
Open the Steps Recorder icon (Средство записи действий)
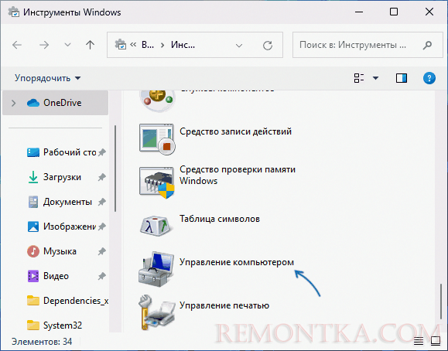click(x=157, y=139)
